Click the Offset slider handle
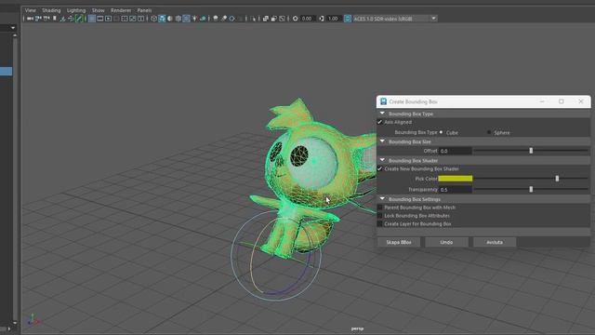 pos(531,151)
